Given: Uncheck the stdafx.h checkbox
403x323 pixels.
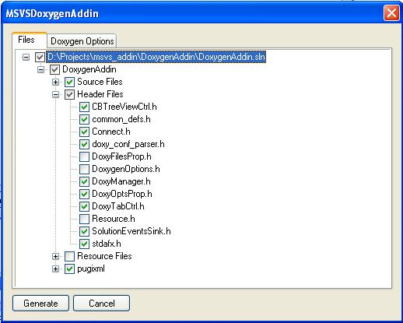Looking at the screenshot, I should [84, 244].
